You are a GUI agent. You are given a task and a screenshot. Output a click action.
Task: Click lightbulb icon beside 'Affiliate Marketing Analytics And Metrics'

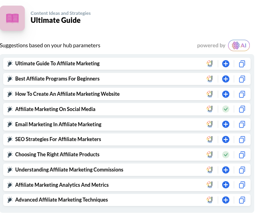(10, 185)
